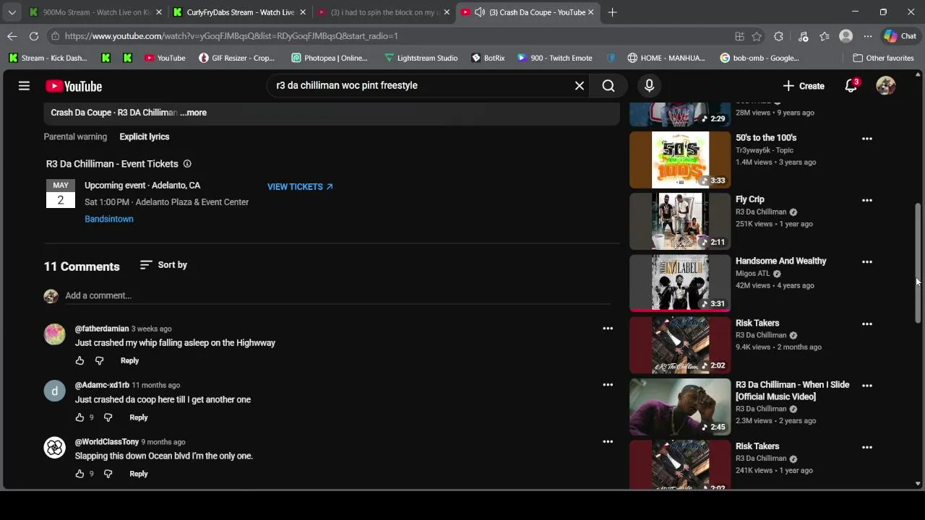
Task: Go to the YouTube home logo
Action: 74,86
